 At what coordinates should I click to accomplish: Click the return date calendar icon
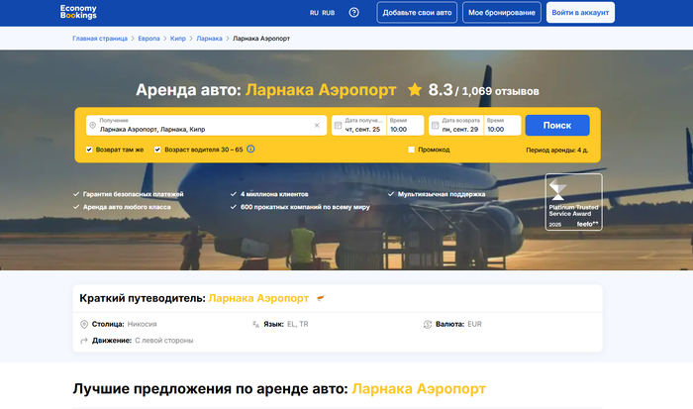pyautogui.click(x=435, y=126)
